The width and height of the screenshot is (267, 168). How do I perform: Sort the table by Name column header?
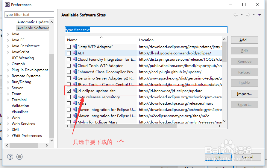point(101,40)
